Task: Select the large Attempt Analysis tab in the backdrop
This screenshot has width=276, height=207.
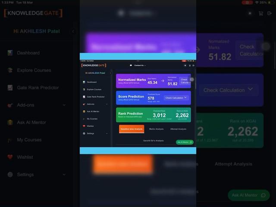Action: (x=233, y=164)
